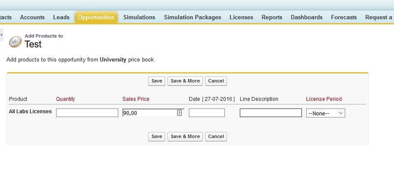Insert today's date via the 27-07-2016 link

tap(218, 99)
